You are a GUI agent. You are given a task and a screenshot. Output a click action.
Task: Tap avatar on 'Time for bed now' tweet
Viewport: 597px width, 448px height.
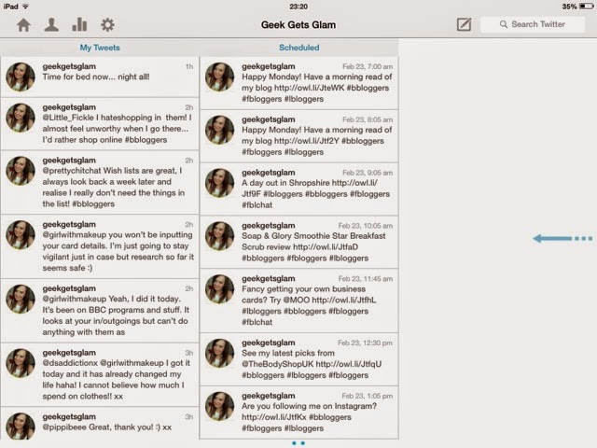tap(21, 77)
